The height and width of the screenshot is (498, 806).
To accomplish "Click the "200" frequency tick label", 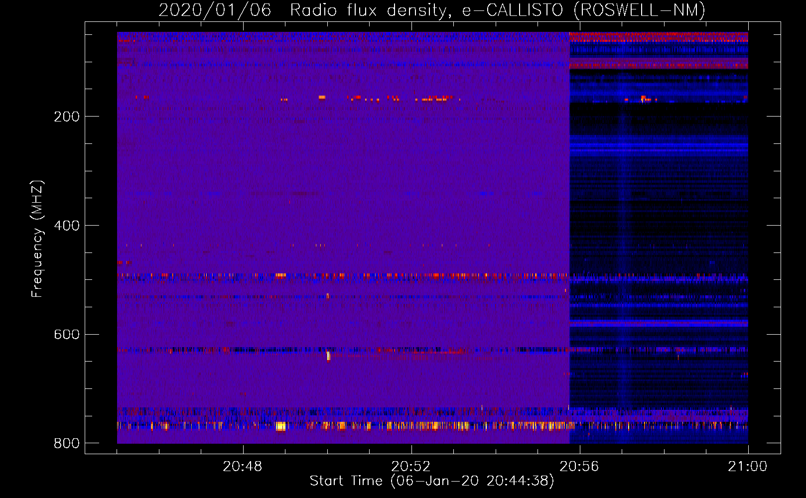I will [67, 117].
